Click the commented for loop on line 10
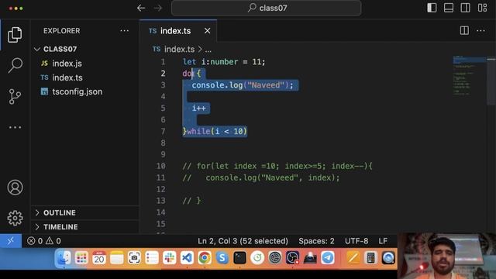Screen dimensions: 496x279 277,166
